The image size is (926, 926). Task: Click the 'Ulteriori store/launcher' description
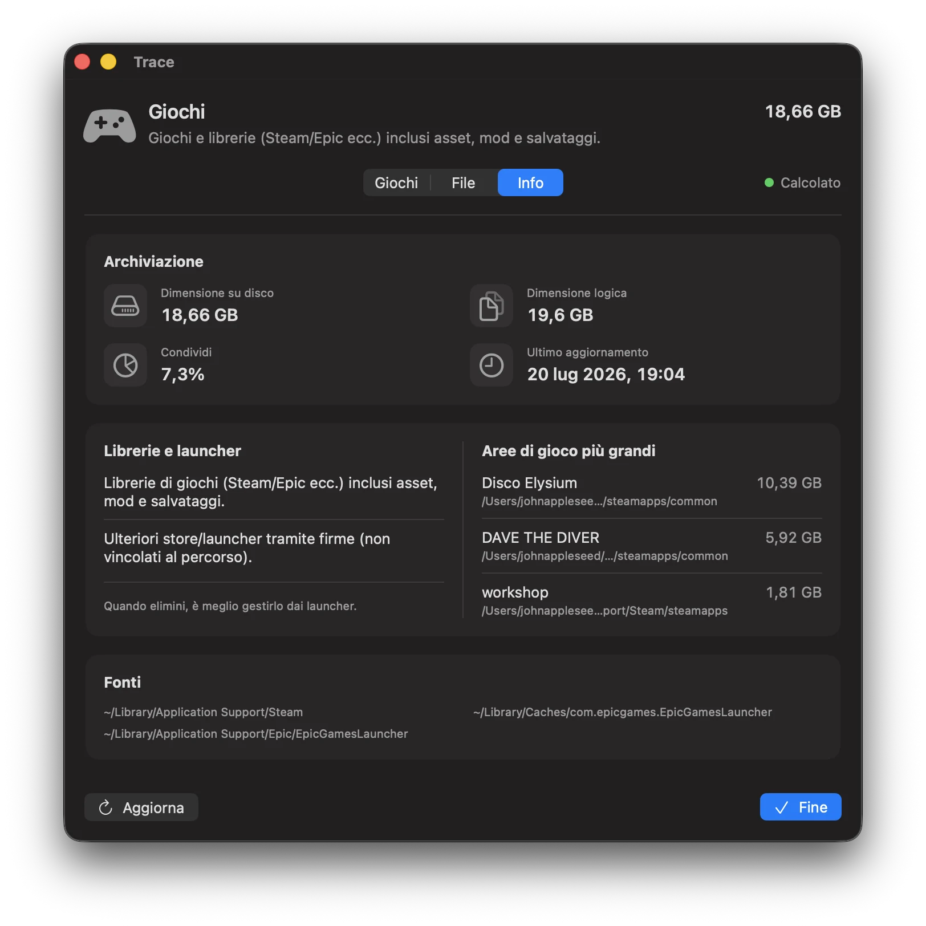click(x=247, y=547)
